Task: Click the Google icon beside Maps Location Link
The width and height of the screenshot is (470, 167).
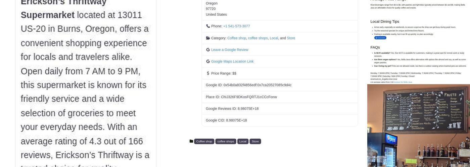Action: pos(208,61)
